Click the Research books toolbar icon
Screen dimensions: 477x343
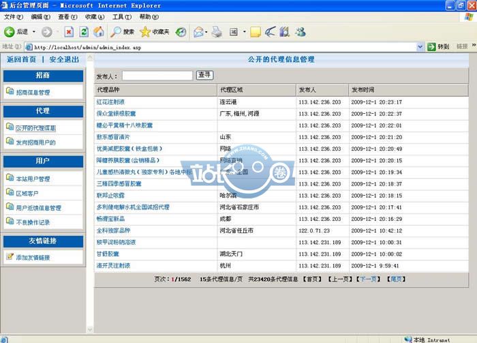tap(285, 31)
